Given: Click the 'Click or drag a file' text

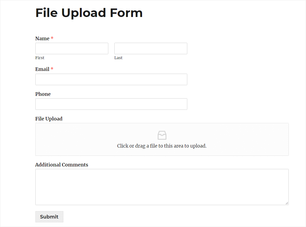Looking at the screenshot, I should (162, 146).
